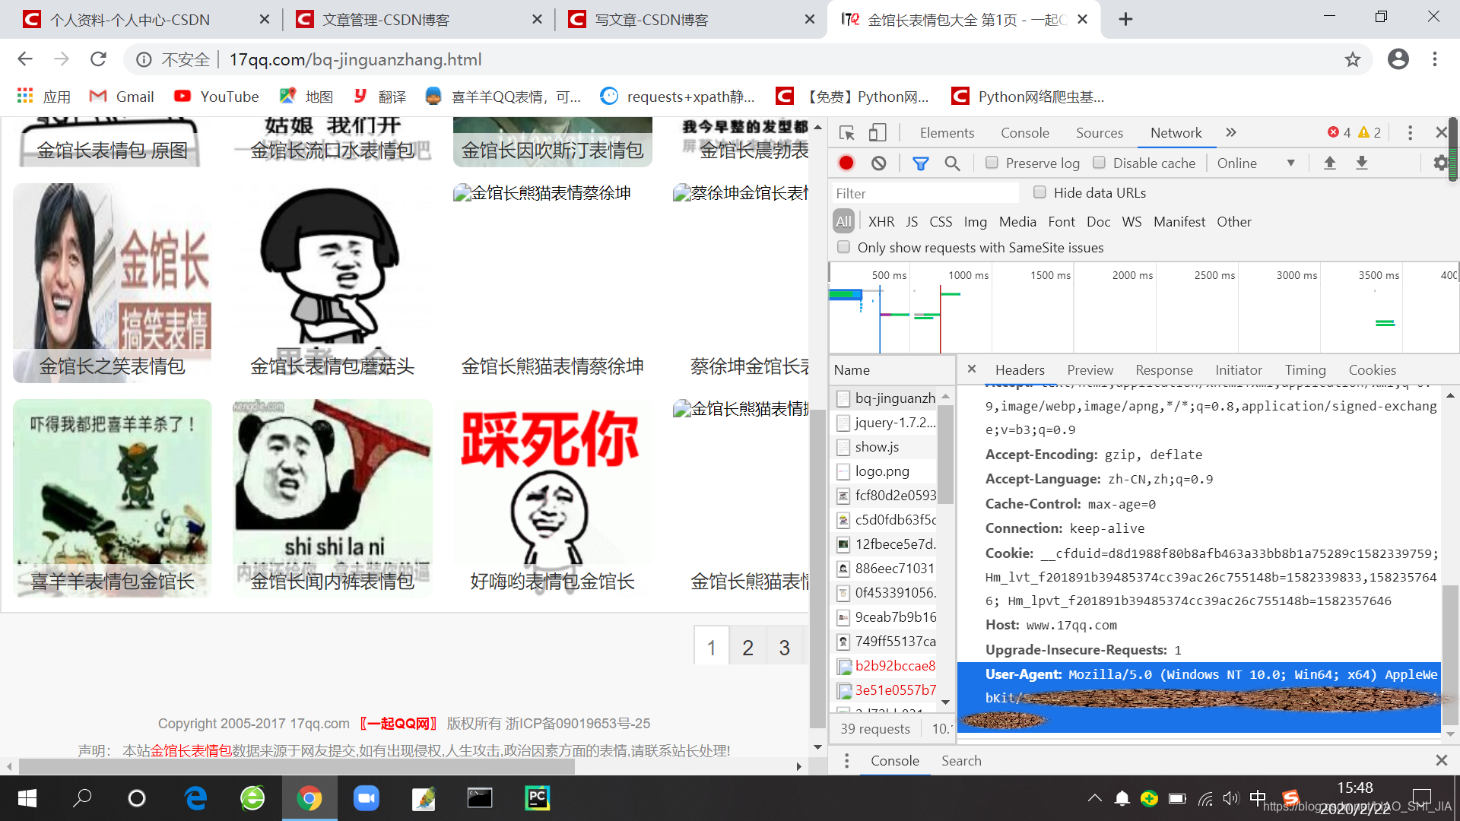Import a HAR file
The image size is (1460, 821).
coord(1329,163)
